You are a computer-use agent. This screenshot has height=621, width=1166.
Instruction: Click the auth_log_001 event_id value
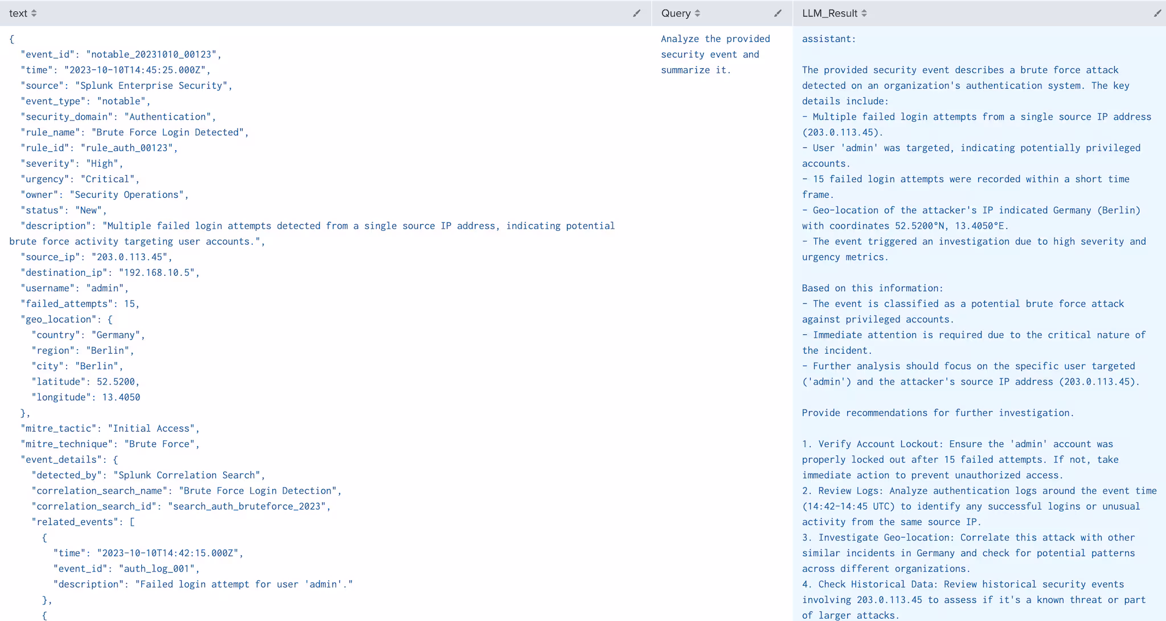click(157, 569)
